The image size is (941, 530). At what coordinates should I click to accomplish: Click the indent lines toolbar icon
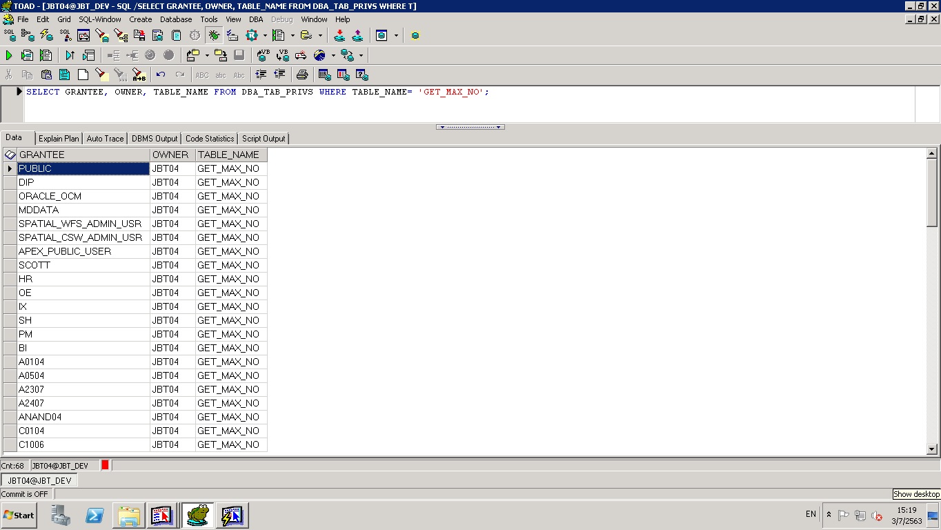[261, 75]
